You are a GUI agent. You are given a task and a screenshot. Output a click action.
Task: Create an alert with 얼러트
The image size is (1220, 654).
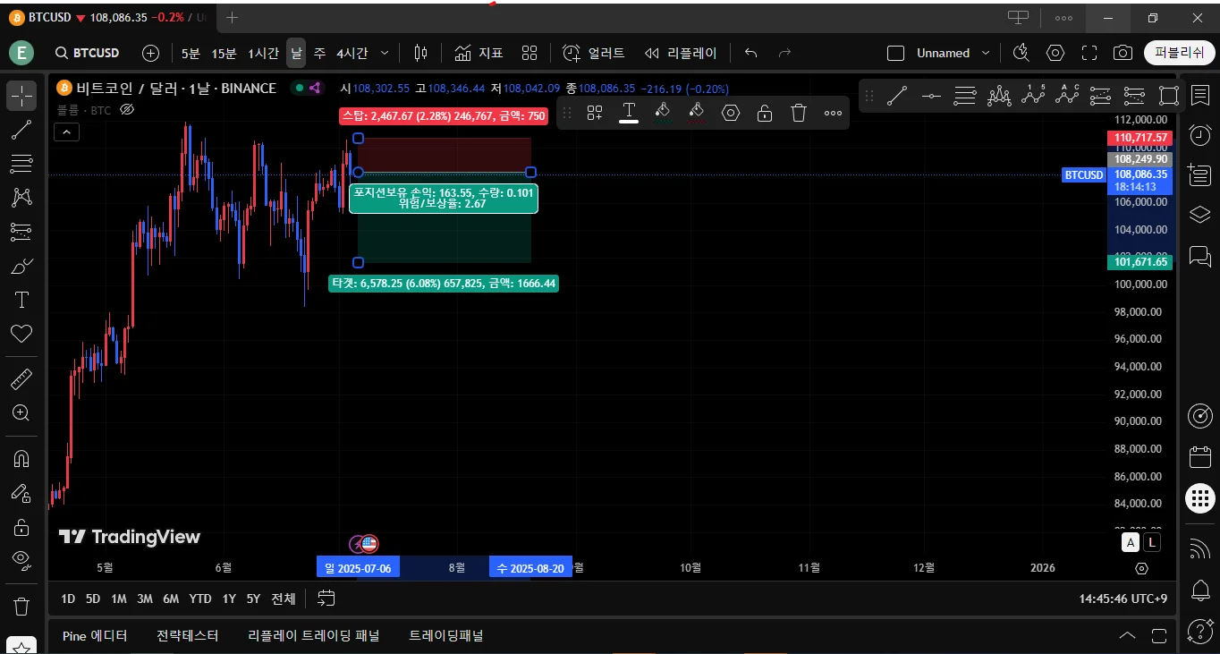pyautogui.click(x=593, y=54)
